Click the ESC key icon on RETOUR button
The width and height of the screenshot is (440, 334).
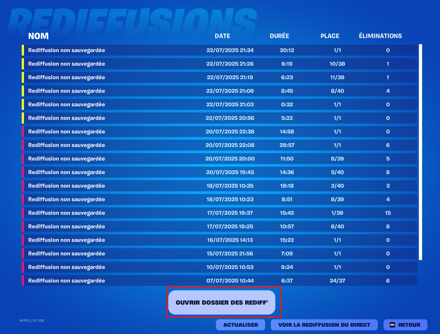click(392, 325)
